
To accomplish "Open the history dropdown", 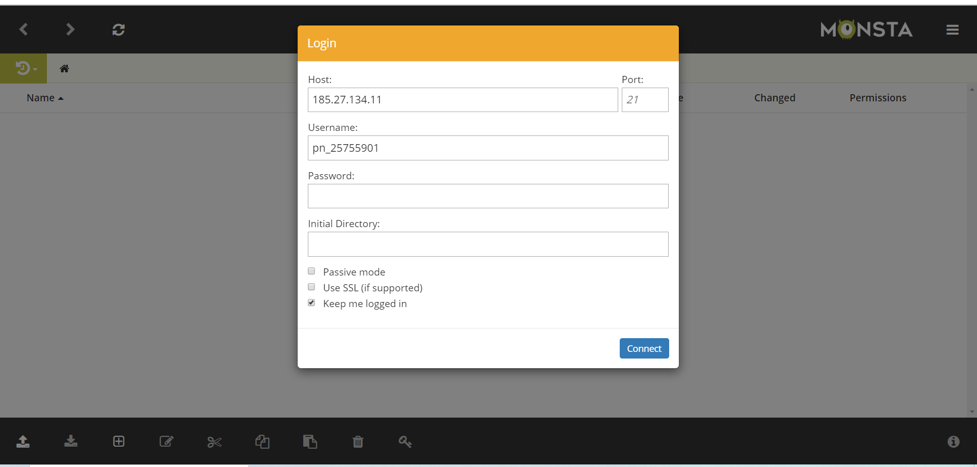I will [x=23, y=68].
